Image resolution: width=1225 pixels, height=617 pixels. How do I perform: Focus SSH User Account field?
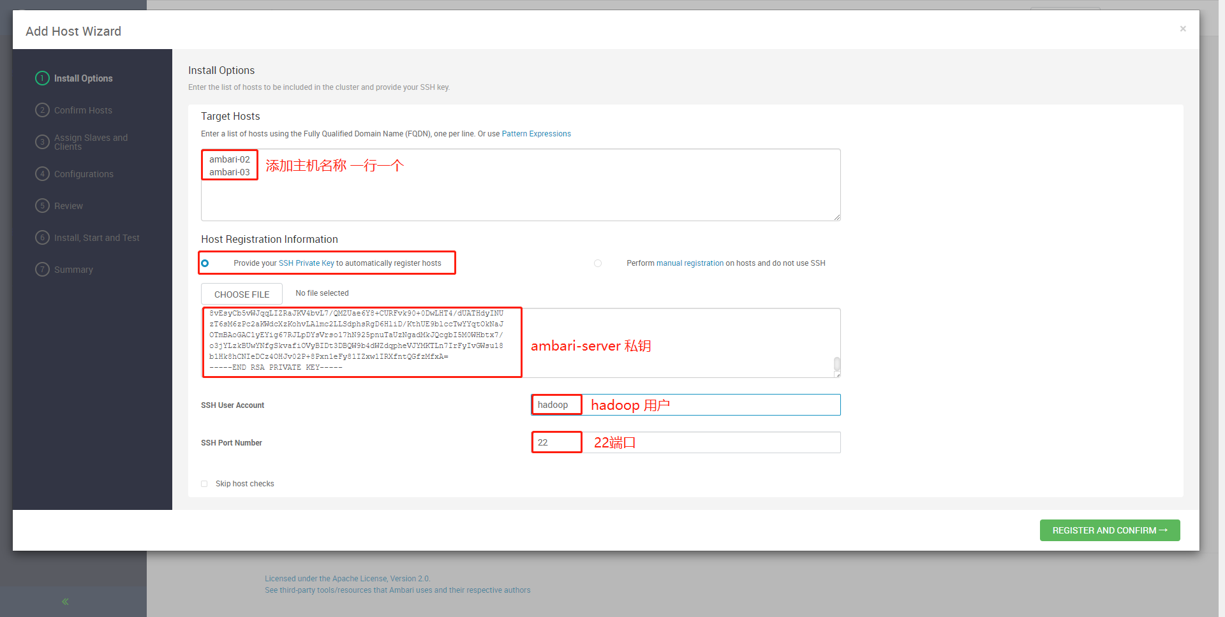[686, 405]
